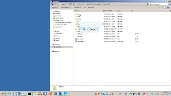Open the Share with dropdown
The width and height of the screenshot is (171, 96).
81,8
